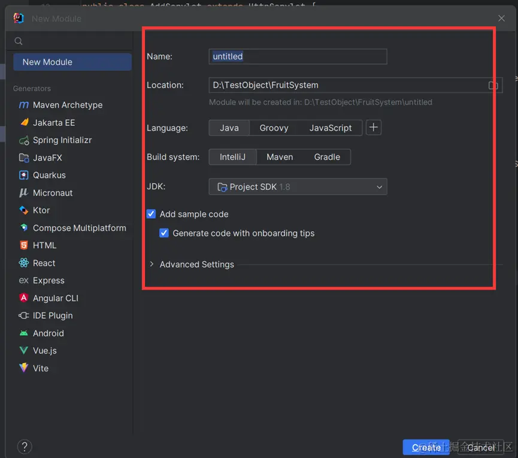The height and width of the screenshot is (458, 518).
Task: Select Java as the language
Action: tap(229, 128)
